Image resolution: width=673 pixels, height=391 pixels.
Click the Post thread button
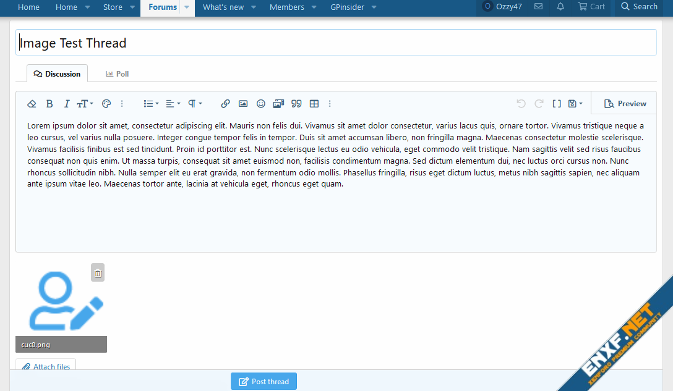pos(264,382)
